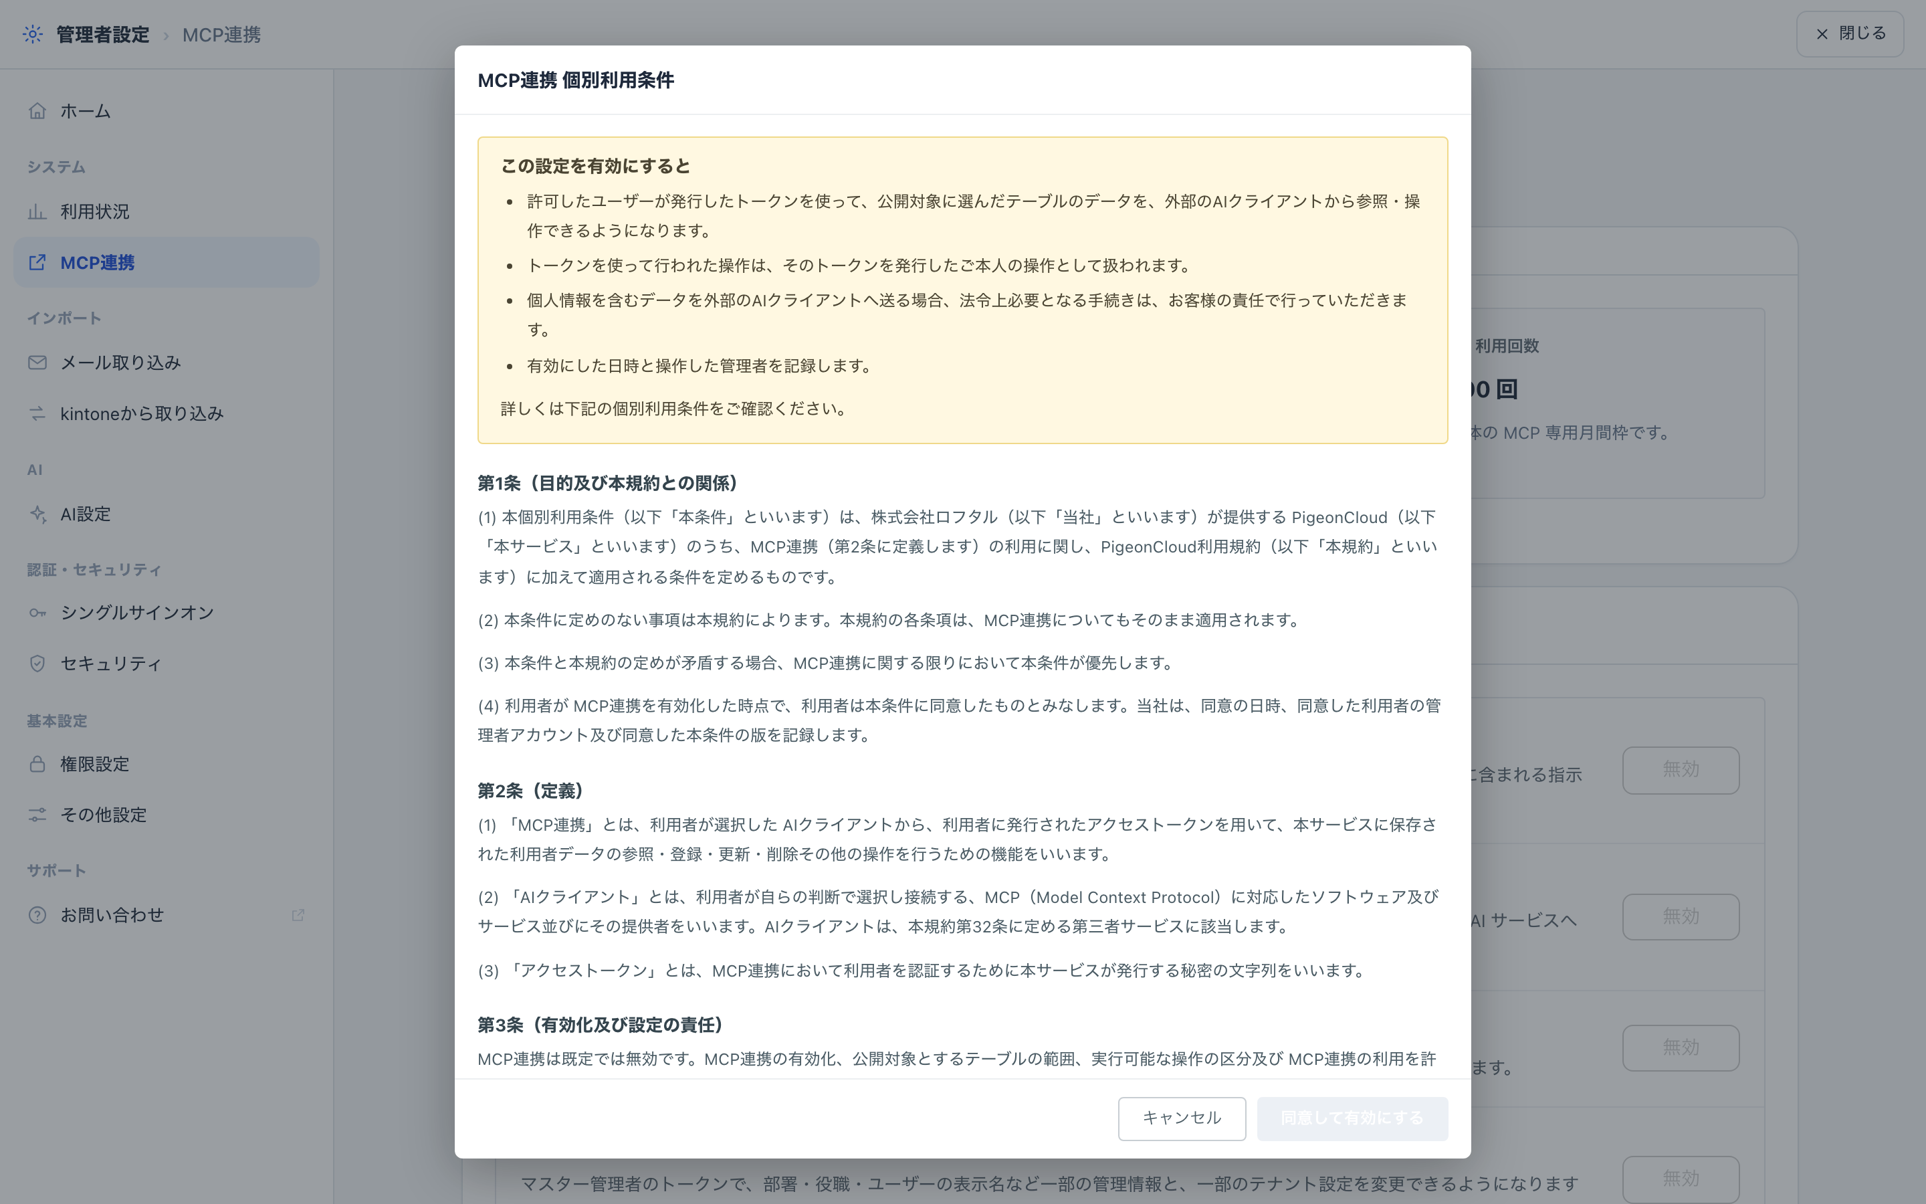Click the Home house icon in sidebar
Viewport: 1926px width, 1204px height.
click(37, 110)
